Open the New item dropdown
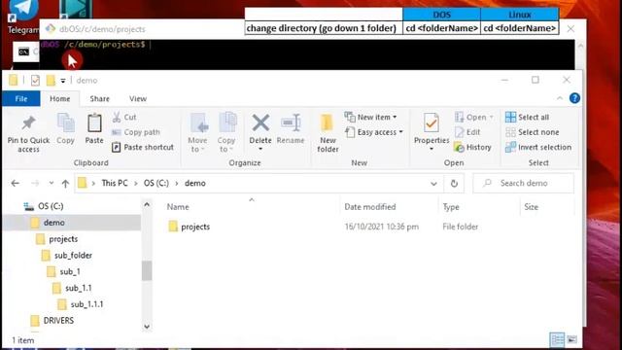The width and height of the screenshot is (622, 350). click(371, 117)
